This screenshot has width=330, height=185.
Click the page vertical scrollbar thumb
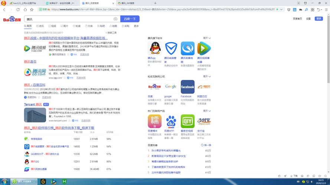328,49
